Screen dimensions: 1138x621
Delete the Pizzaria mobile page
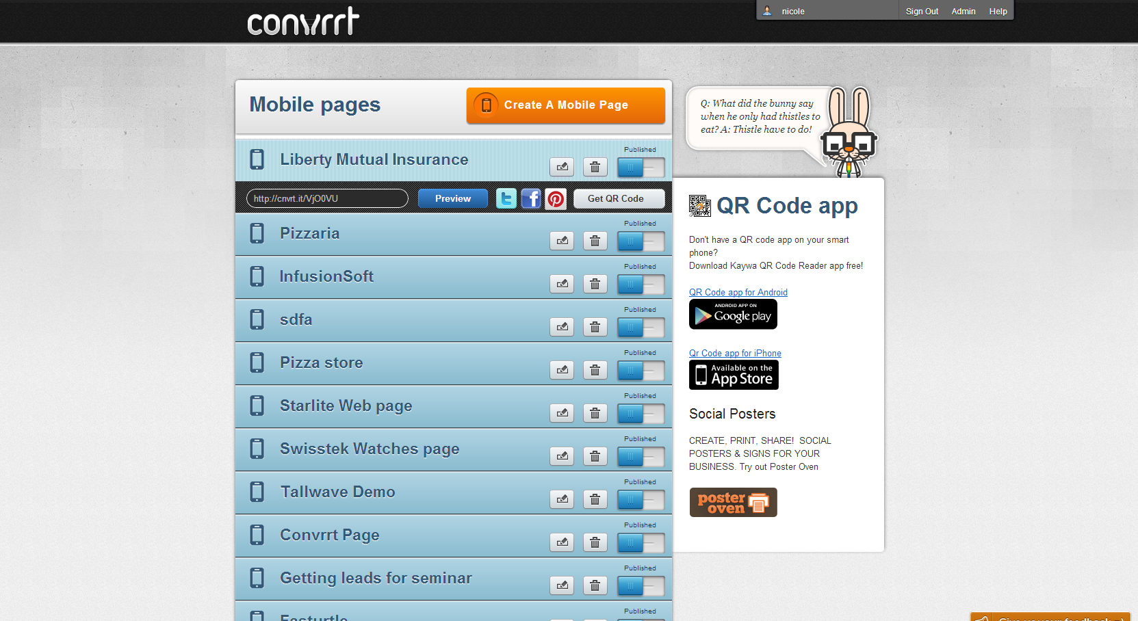(595, 241)
